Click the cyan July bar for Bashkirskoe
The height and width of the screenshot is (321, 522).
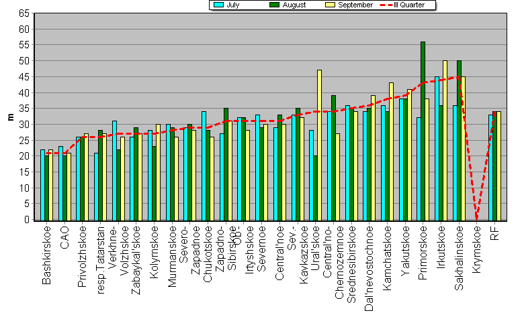tap(42, 185)
